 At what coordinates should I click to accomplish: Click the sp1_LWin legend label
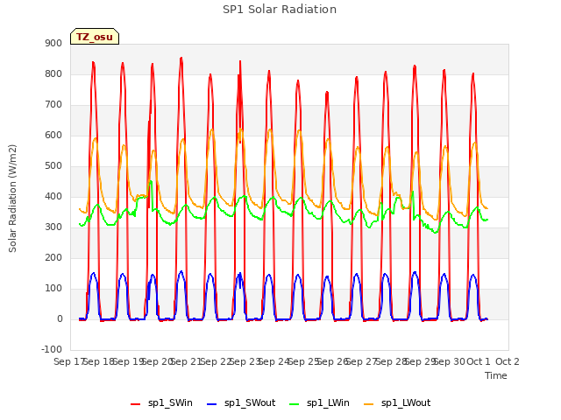(328, 402)
